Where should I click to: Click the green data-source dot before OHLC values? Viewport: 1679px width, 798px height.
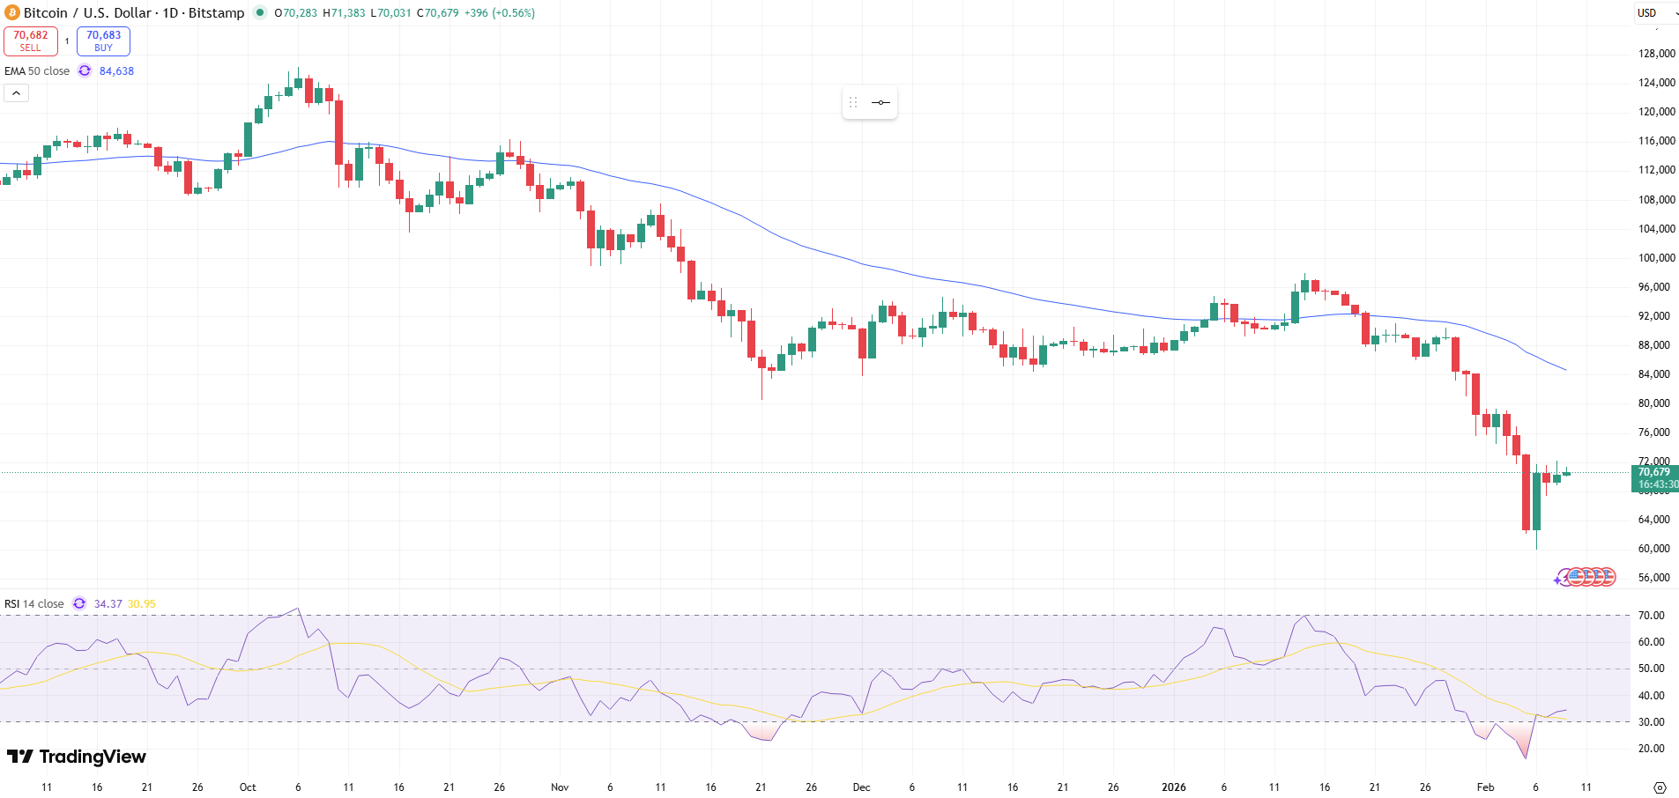tap(258, 13)
